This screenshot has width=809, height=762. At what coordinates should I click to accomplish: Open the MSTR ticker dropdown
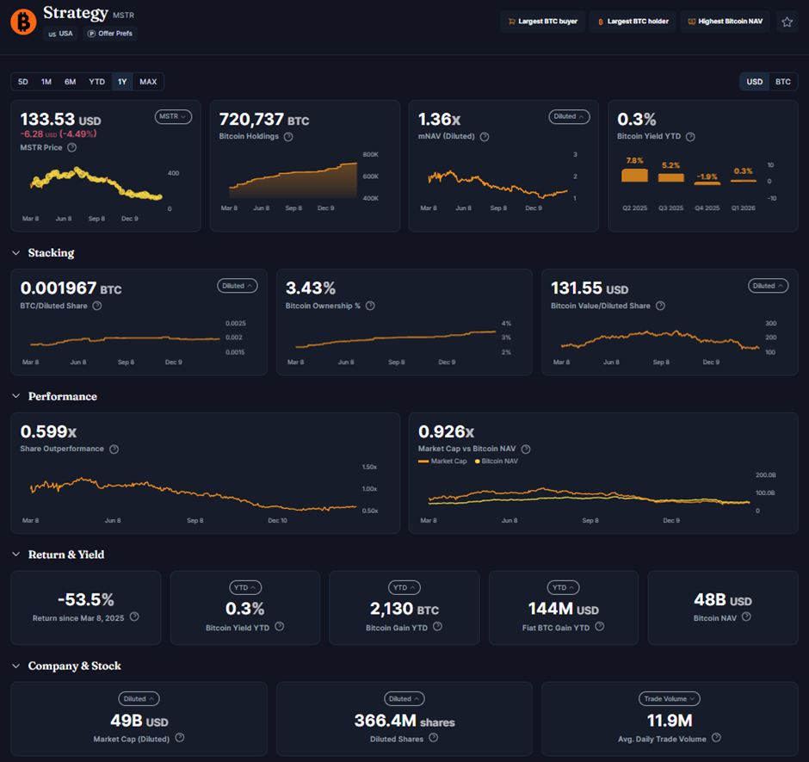point(173,116)
